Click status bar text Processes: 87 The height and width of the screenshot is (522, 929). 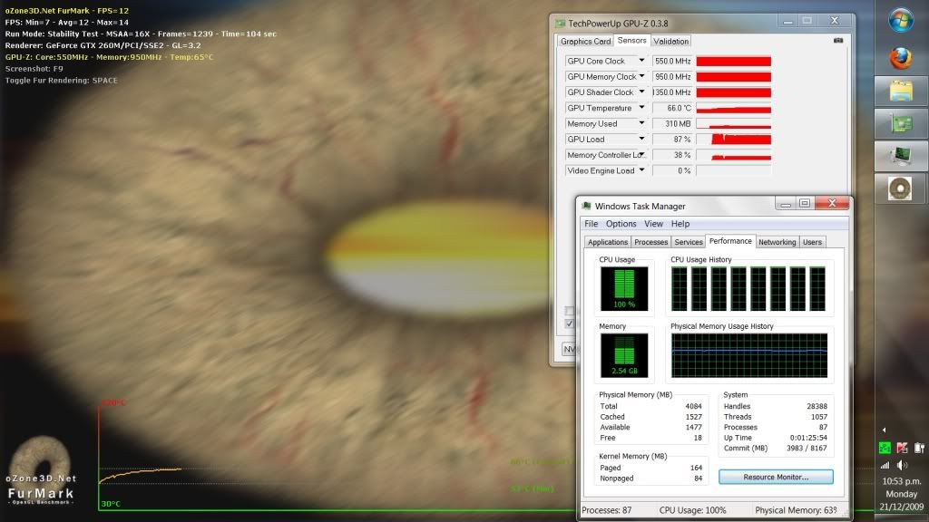click(607, 510)
